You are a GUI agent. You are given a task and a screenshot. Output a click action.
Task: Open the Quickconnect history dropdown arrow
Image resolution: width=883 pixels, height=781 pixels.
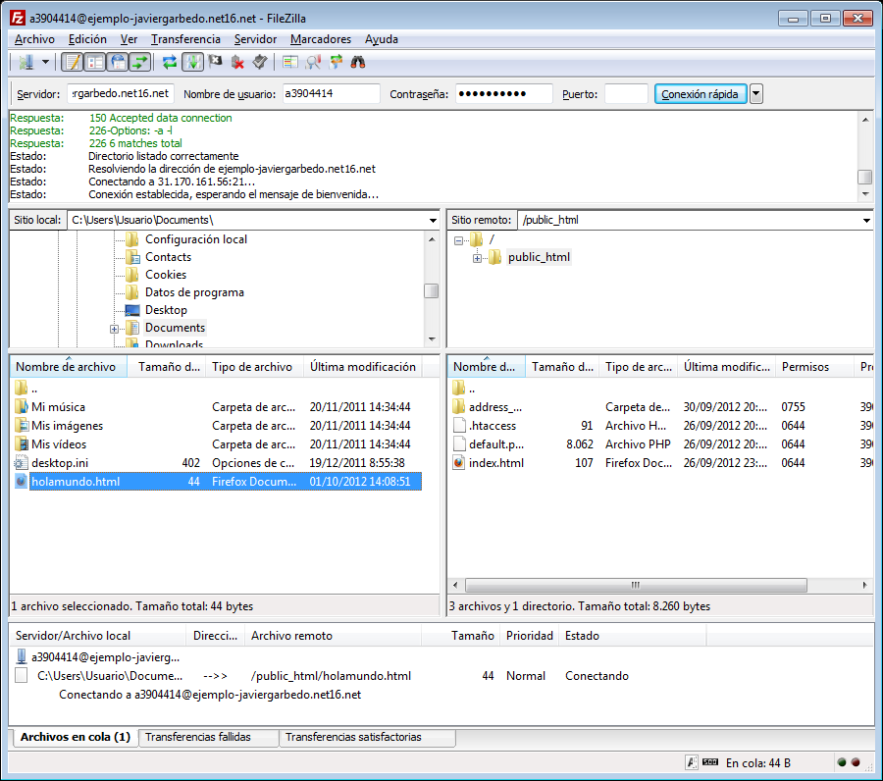pyautogui.click(x=756, y=94)
